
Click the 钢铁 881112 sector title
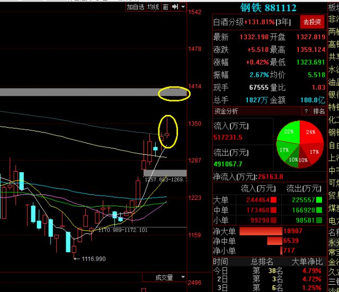click(269, 8)
